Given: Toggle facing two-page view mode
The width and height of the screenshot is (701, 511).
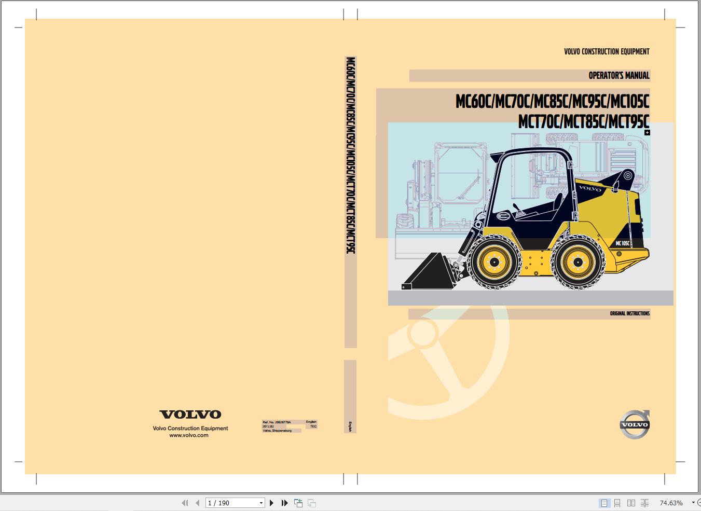Looking at the screenshot, I should (x=631, y=503).
